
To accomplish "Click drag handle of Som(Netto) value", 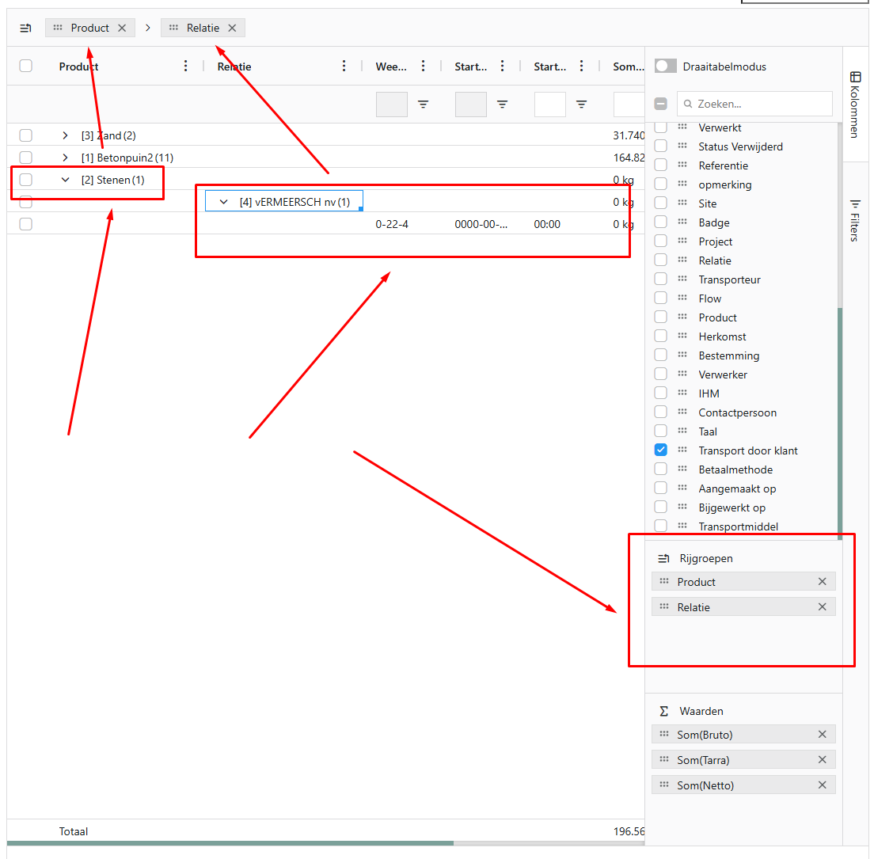I will [x=663, y=785].
